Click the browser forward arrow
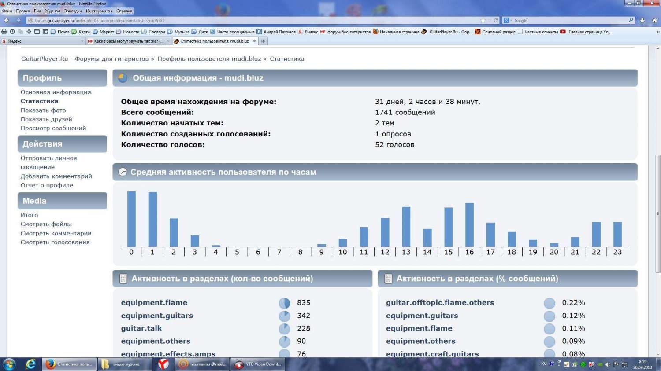Viewport: 661px width, 371px height. (x=18, y=20)
